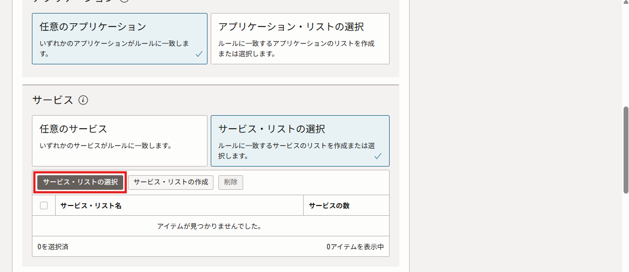Image resolution: width=629 pixels, height=272 pixels.
Task: Click the サービス section heading text
Action: (52, 100)
